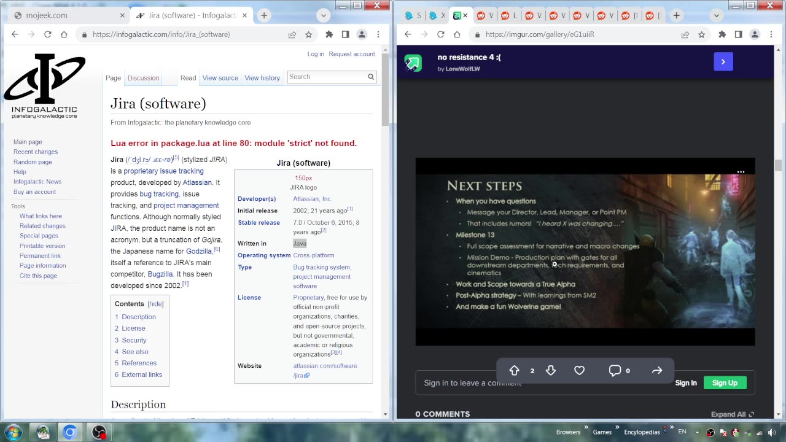The height and width of the screenshot is (442, 786).
Task: Switch to the mojeek.com tab
Action: 68,15
